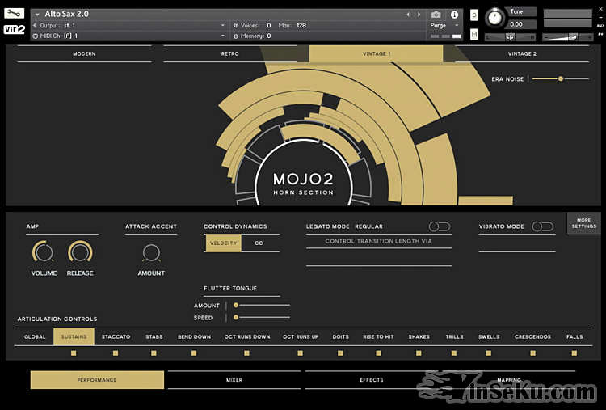Open the instrument info icon
This screenshot has width=606, height=410.
(x=454, y=15)
